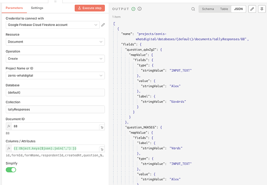Toggle the Simplify switch off
This screenshot has height=185, width=267.
coord(11,170)
